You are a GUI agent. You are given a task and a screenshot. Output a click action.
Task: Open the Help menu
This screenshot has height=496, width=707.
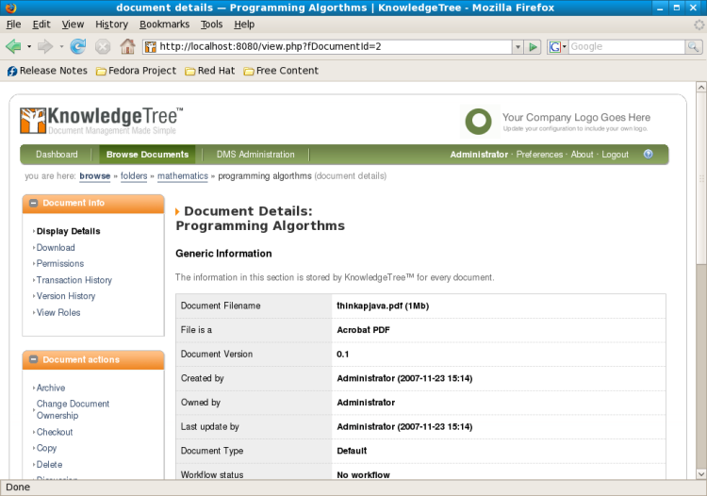pyautogui.click(x=244, y=25)
